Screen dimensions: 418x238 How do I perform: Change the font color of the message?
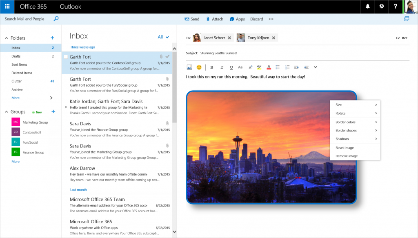[269, 67]
